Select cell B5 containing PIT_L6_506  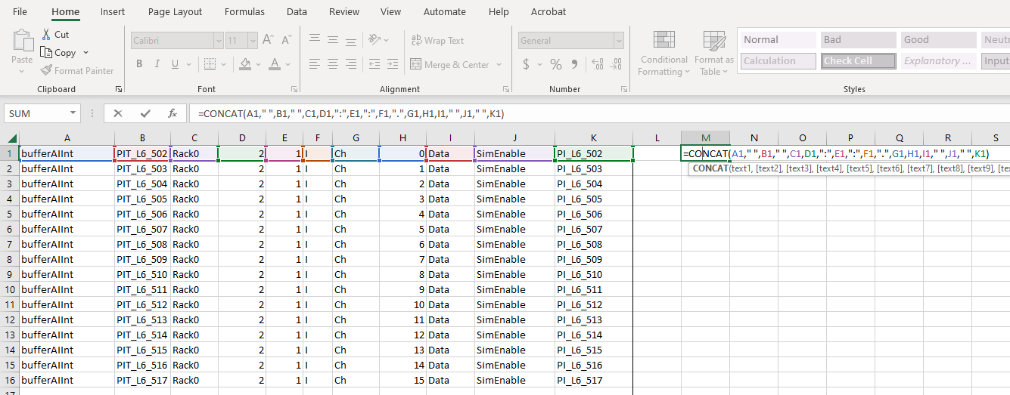(x=142, y=214)
